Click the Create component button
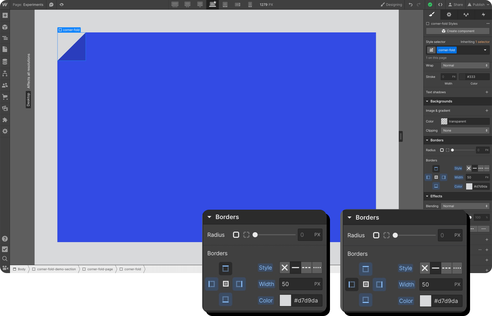This screenshot has height=316, width=492. 457,31
